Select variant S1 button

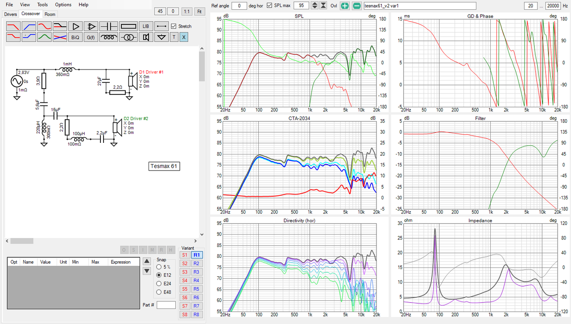pyautogui.click(x=185, y=255)
